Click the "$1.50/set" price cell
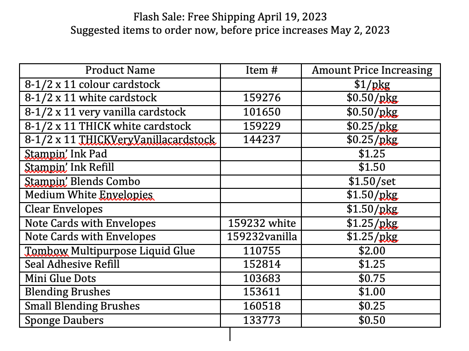This screenshot has width=469, height=351. point(372,181)
